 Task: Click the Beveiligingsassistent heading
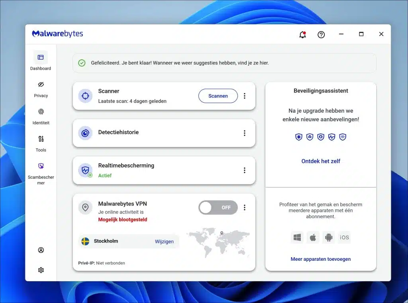(321, 91)
